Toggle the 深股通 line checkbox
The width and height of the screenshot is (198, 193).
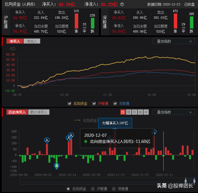pyautogui.click(x=115, y=103)
